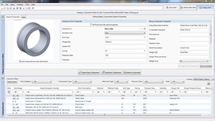Click the paste icon in the toolbar
215x121 pixels.
point(29,8)
